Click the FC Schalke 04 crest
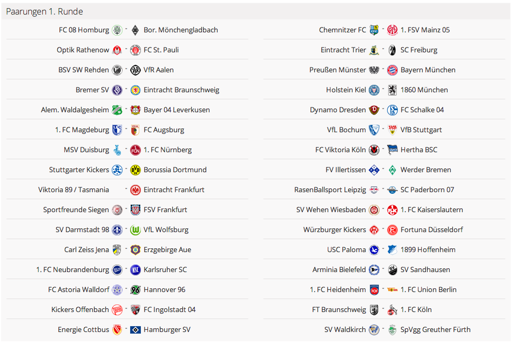Image resolution: width=515 pixels, height=345 pixels. pyautogui.click(x=392, y=110)
